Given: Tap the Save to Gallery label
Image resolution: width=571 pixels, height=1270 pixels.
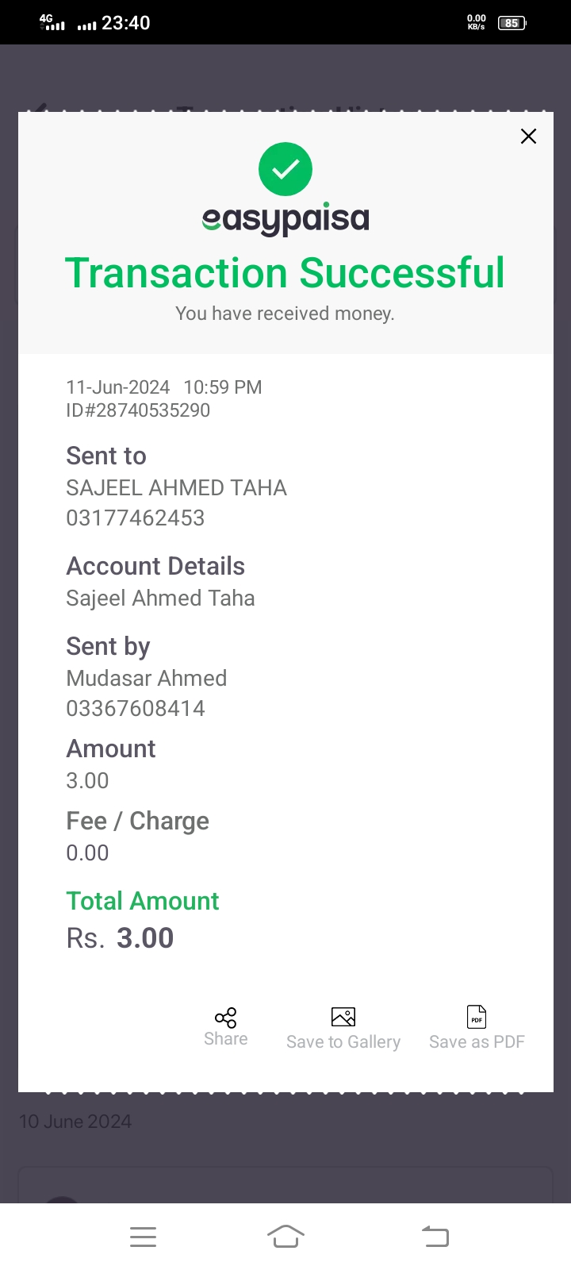Looking at the screenshot, I should point(343,1042).
